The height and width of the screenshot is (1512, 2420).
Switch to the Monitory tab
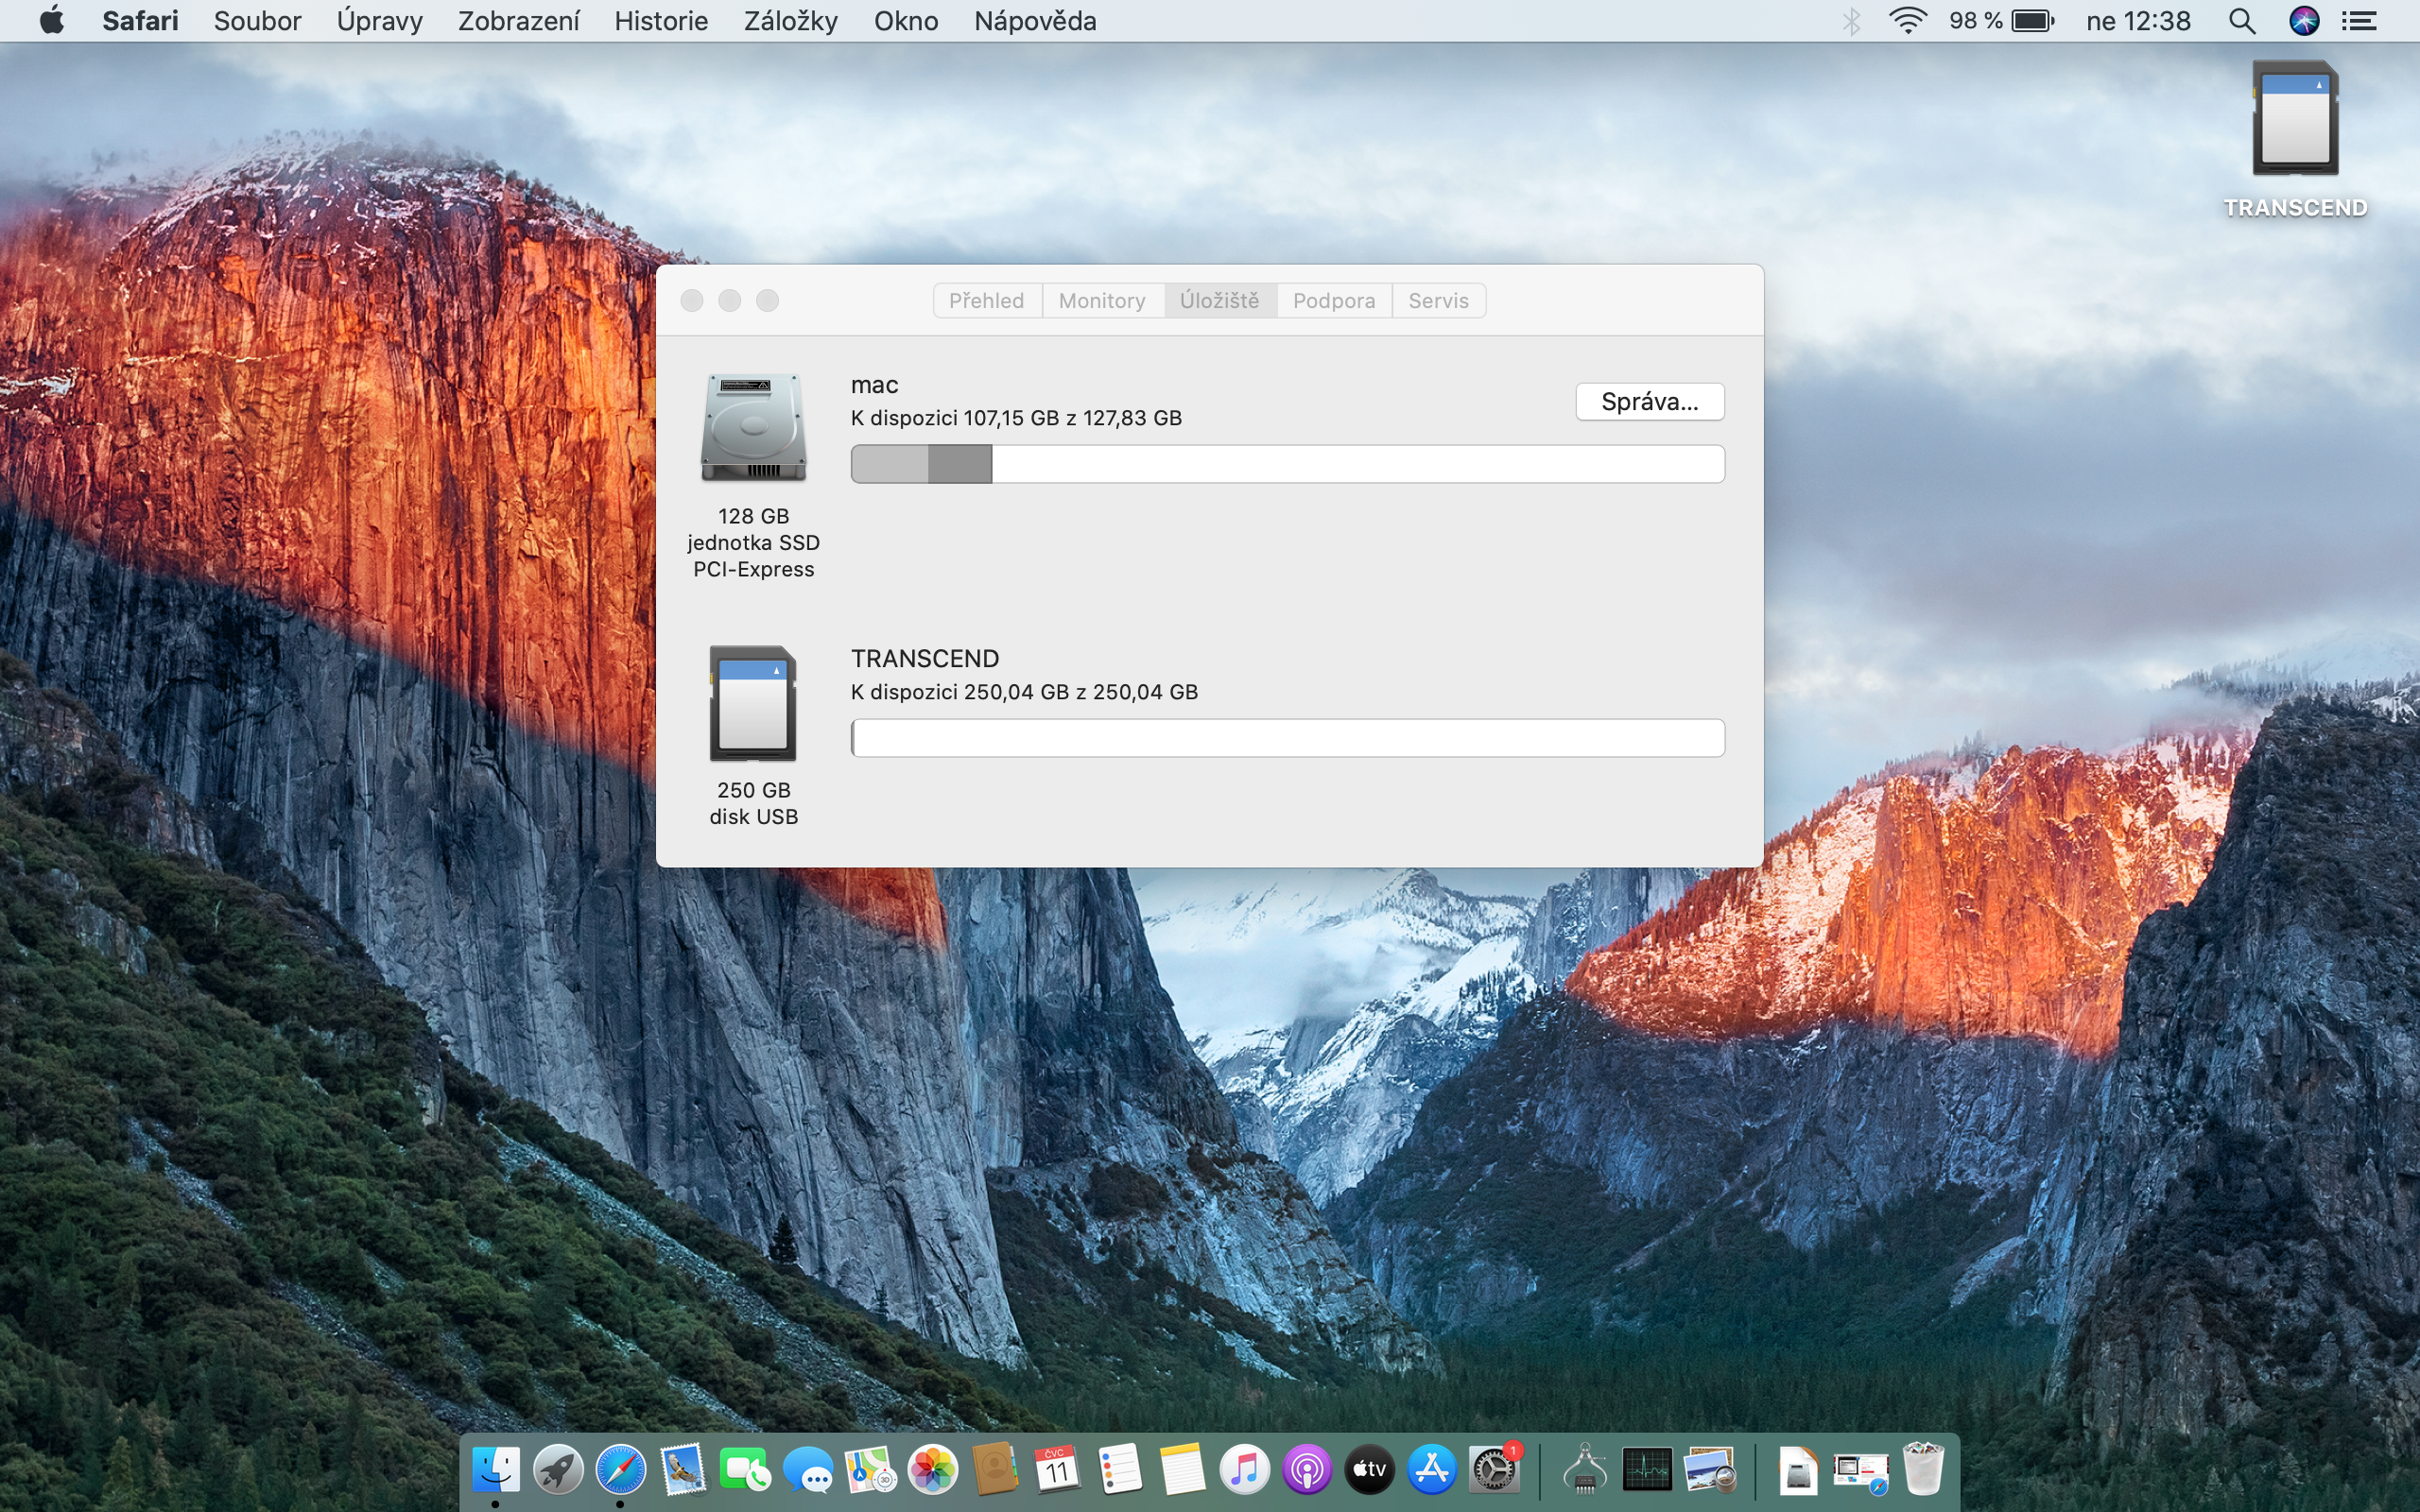pyautogui.click(x=1101, y=301)
